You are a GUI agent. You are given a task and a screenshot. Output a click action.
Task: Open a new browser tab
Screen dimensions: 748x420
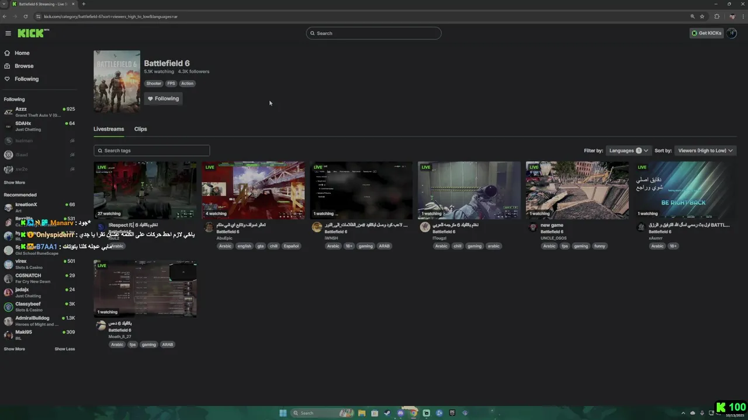coord(84,4)
